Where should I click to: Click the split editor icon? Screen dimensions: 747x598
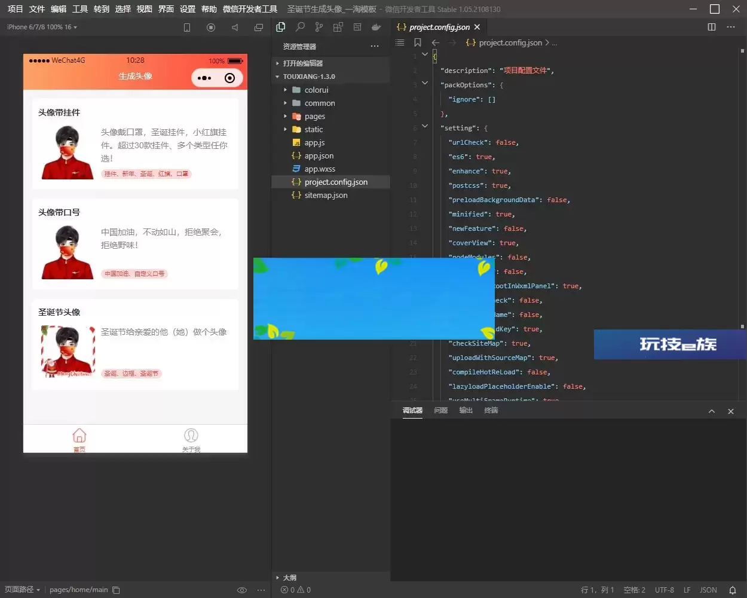(x=712, y=27)
